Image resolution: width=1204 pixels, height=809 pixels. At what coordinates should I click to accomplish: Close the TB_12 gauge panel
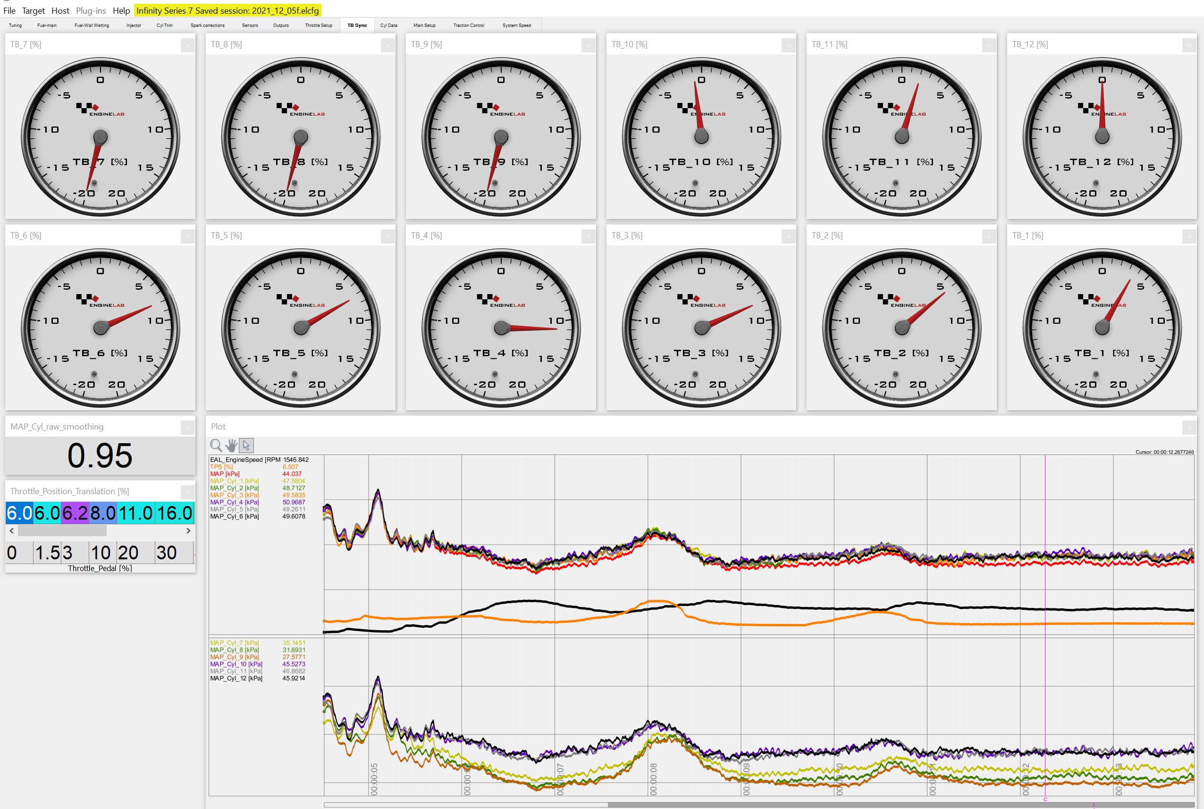tap(1189, 45)
